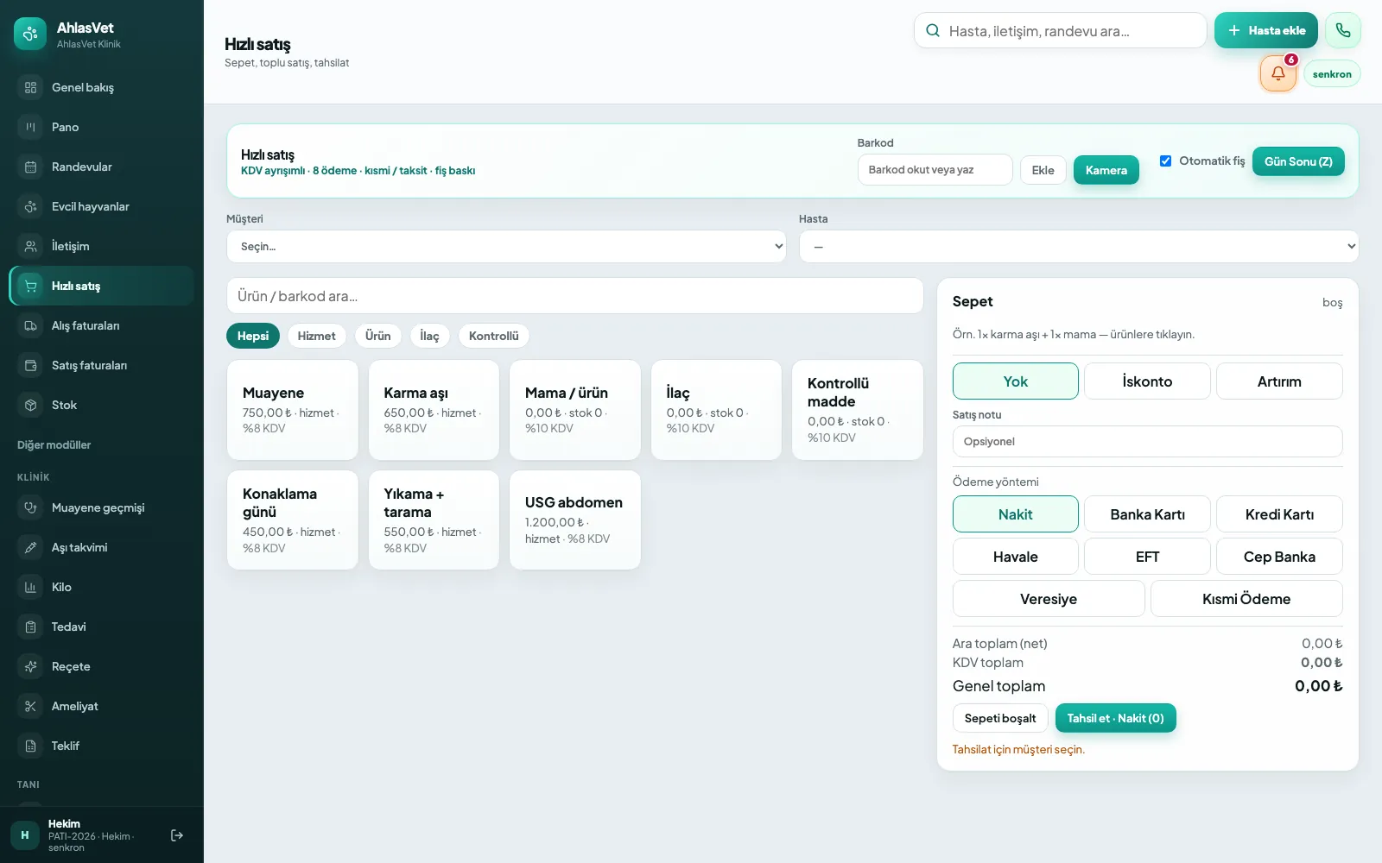
Task: Expand the Hasta dropdown
Action: pos(1079,246)
